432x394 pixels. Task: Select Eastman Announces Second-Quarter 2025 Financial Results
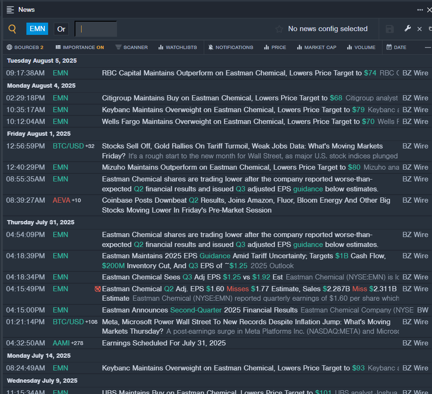200,310
